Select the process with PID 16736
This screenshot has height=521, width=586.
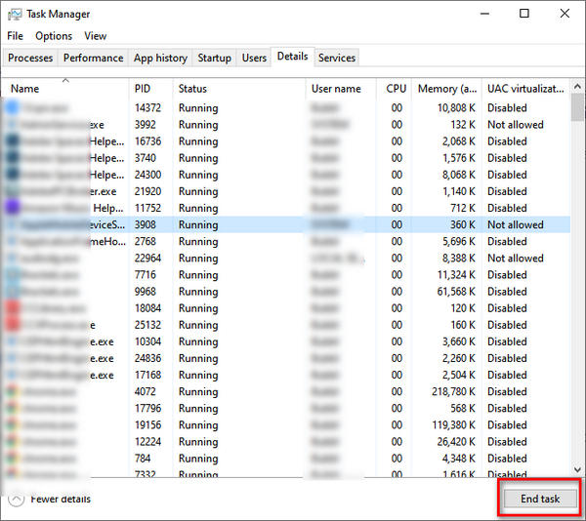coord(286,141)
